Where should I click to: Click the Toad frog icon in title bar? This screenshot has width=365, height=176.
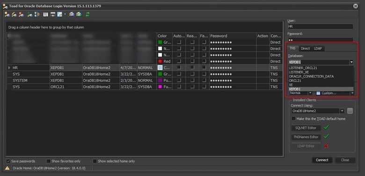tap(5, 6)
